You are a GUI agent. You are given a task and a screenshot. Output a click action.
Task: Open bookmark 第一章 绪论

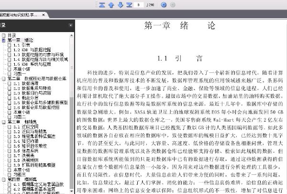tap(20, 40)
